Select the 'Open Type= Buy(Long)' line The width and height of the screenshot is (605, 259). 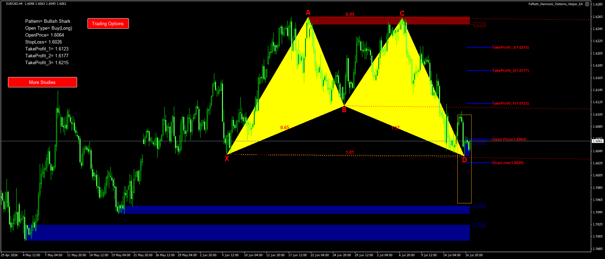tap(49, 28)
